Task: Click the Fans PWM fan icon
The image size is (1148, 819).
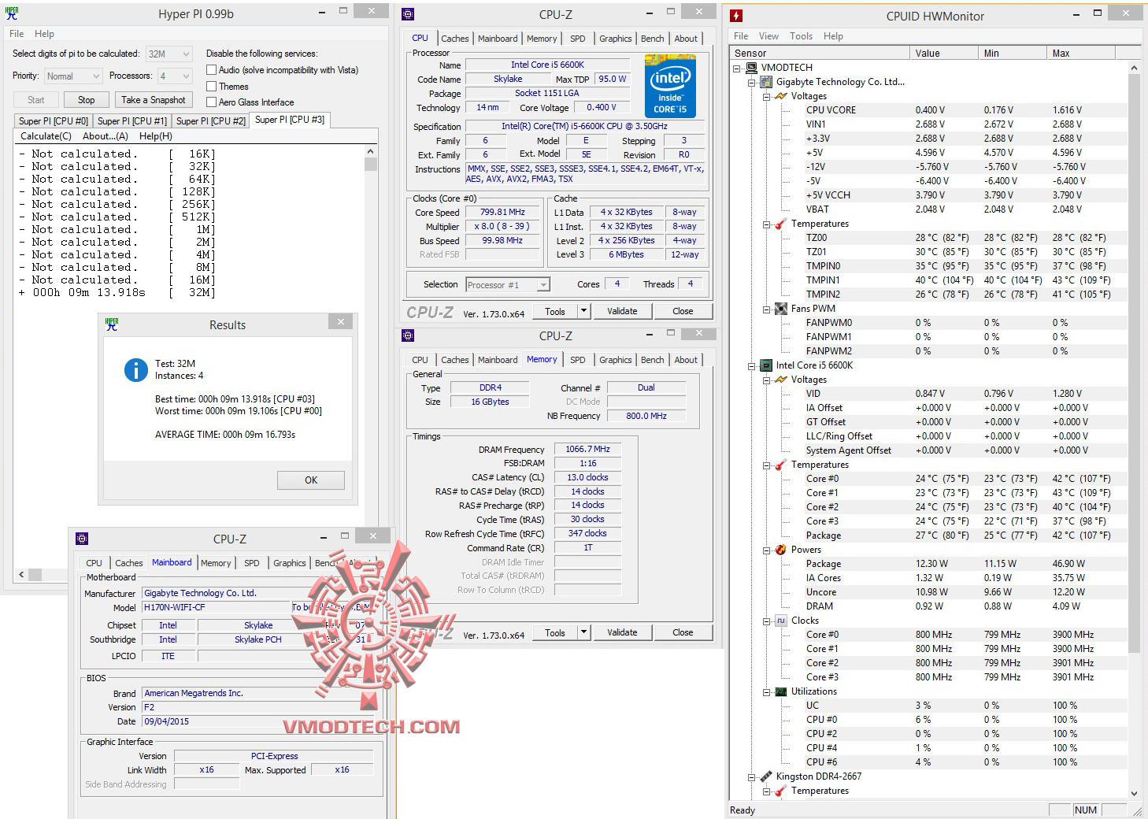Action: pyautogui.click(x=781, y=309)
